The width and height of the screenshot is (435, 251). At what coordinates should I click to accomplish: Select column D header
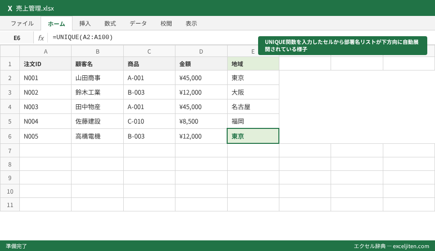point(201,51)
